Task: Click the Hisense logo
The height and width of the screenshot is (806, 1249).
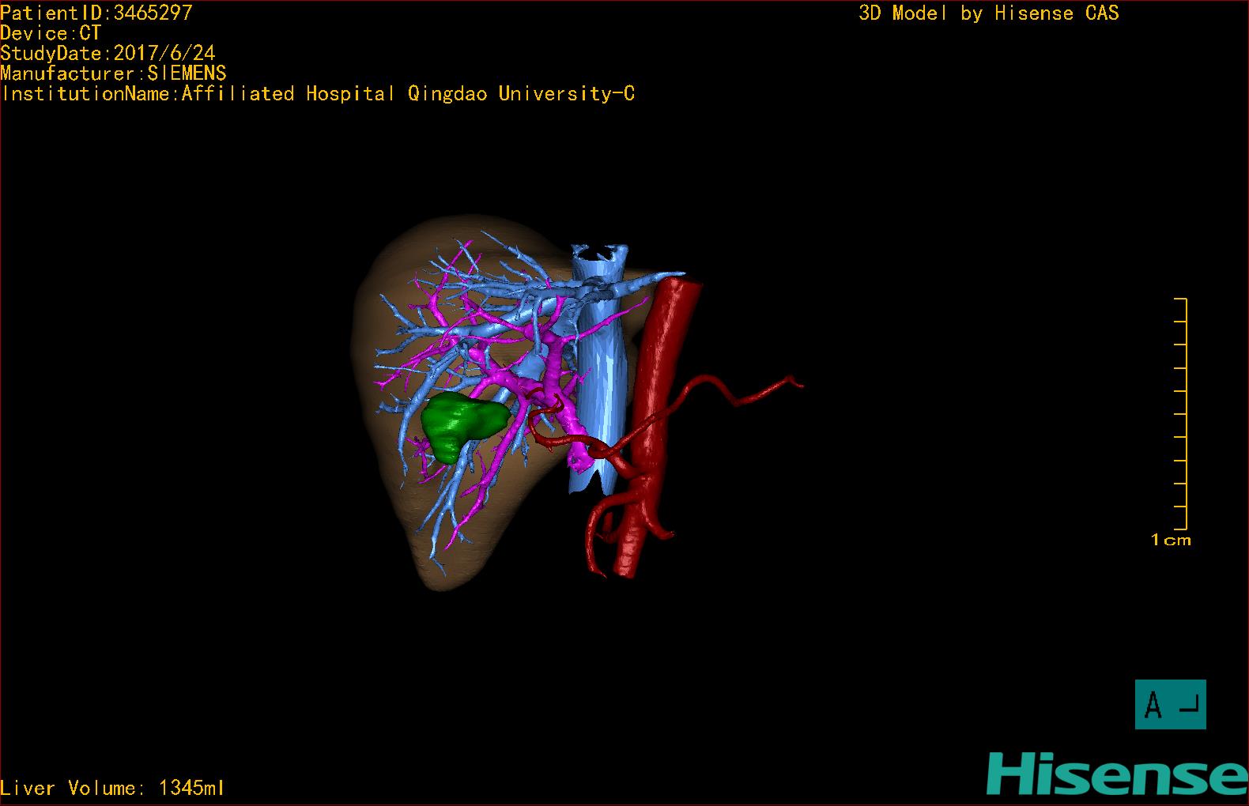Action: (1117, 774)
